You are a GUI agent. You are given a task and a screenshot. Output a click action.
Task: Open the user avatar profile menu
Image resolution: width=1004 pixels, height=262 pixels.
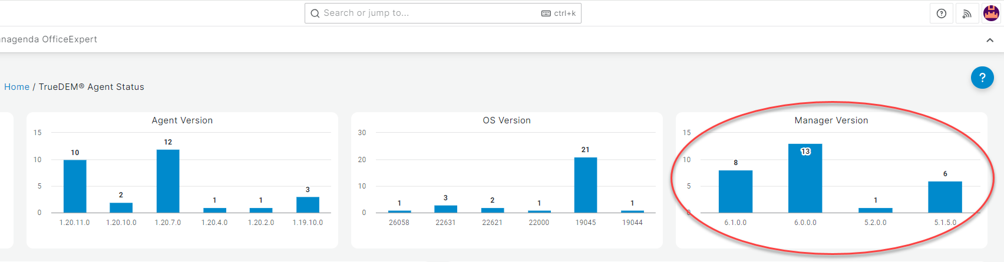coord(991,14)
